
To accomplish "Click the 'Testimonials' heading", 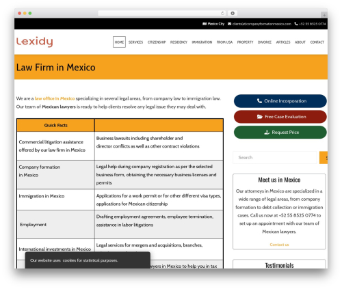I will (x=279, y=265).
